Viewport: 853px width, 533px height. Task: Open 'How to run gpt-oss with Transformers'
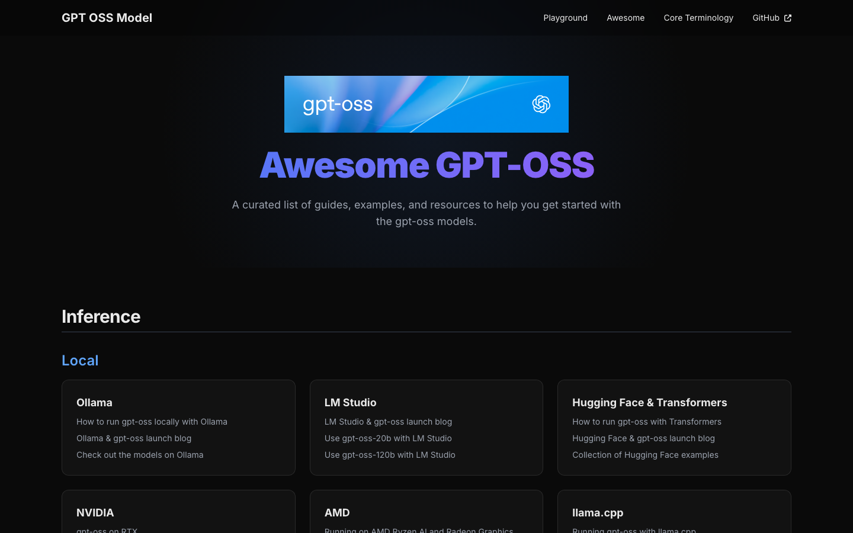pos(647,422)
